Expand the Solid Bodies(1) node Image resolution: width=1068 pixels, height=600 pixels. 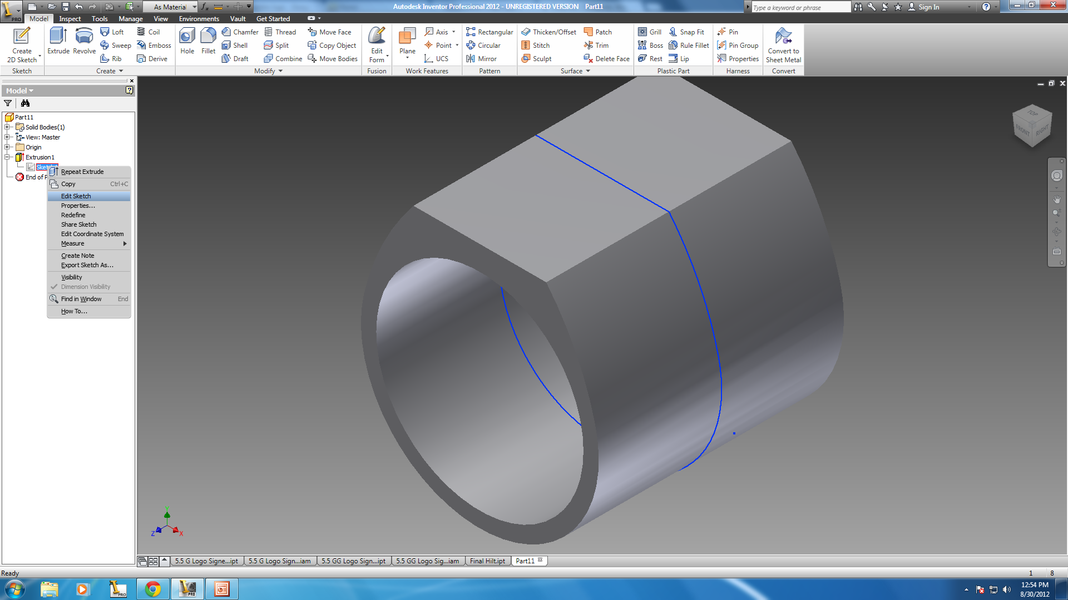coord(8,127)
